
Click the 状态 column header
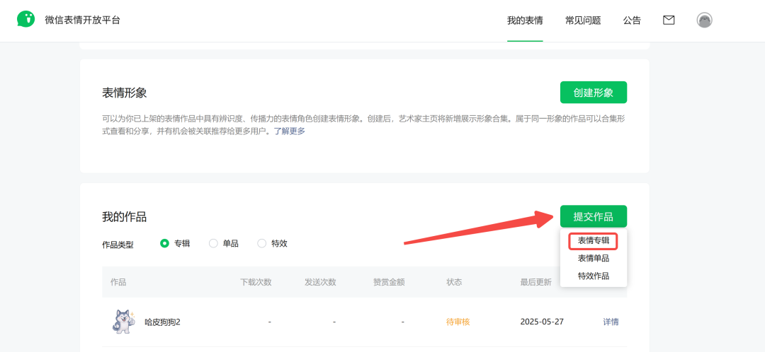point(454,283)
